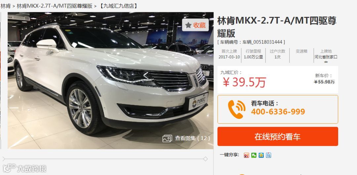
Task: Click 查看图集 (12) text
Action: point(192,138)
